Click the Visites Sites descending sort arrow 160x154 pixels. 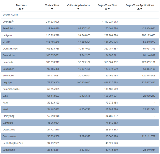52,9
